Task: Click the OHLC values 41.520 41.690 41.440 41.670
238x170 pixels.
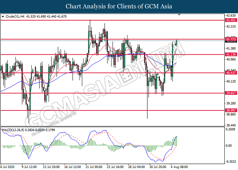Action: (46, 17)
